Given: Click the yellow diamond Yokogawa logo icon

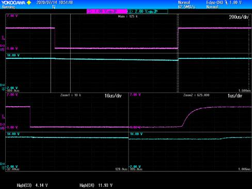Looking at the screenshot, I should point(29,3).
